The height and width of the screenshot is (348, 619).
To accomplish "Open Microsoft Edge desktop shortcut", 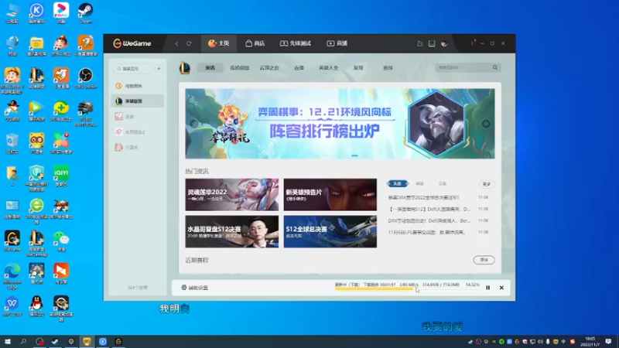I will (x=12, y=276).
